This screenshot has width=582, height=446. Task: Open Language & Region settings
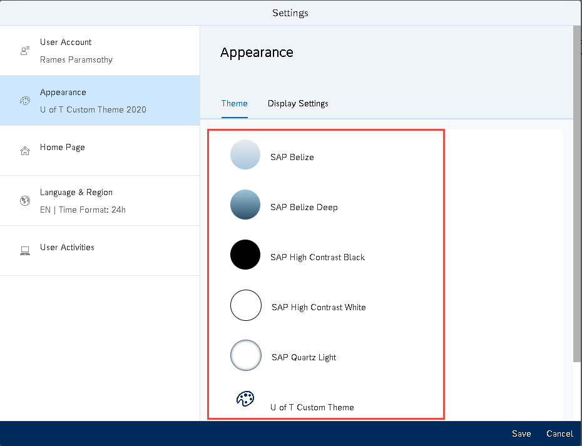click(x=100, y=201)
